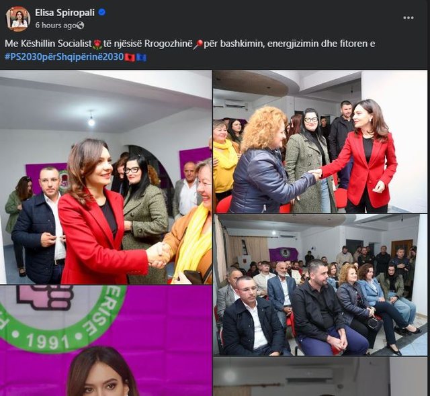Open the magenta 1991 banner photo

(106, 341)
